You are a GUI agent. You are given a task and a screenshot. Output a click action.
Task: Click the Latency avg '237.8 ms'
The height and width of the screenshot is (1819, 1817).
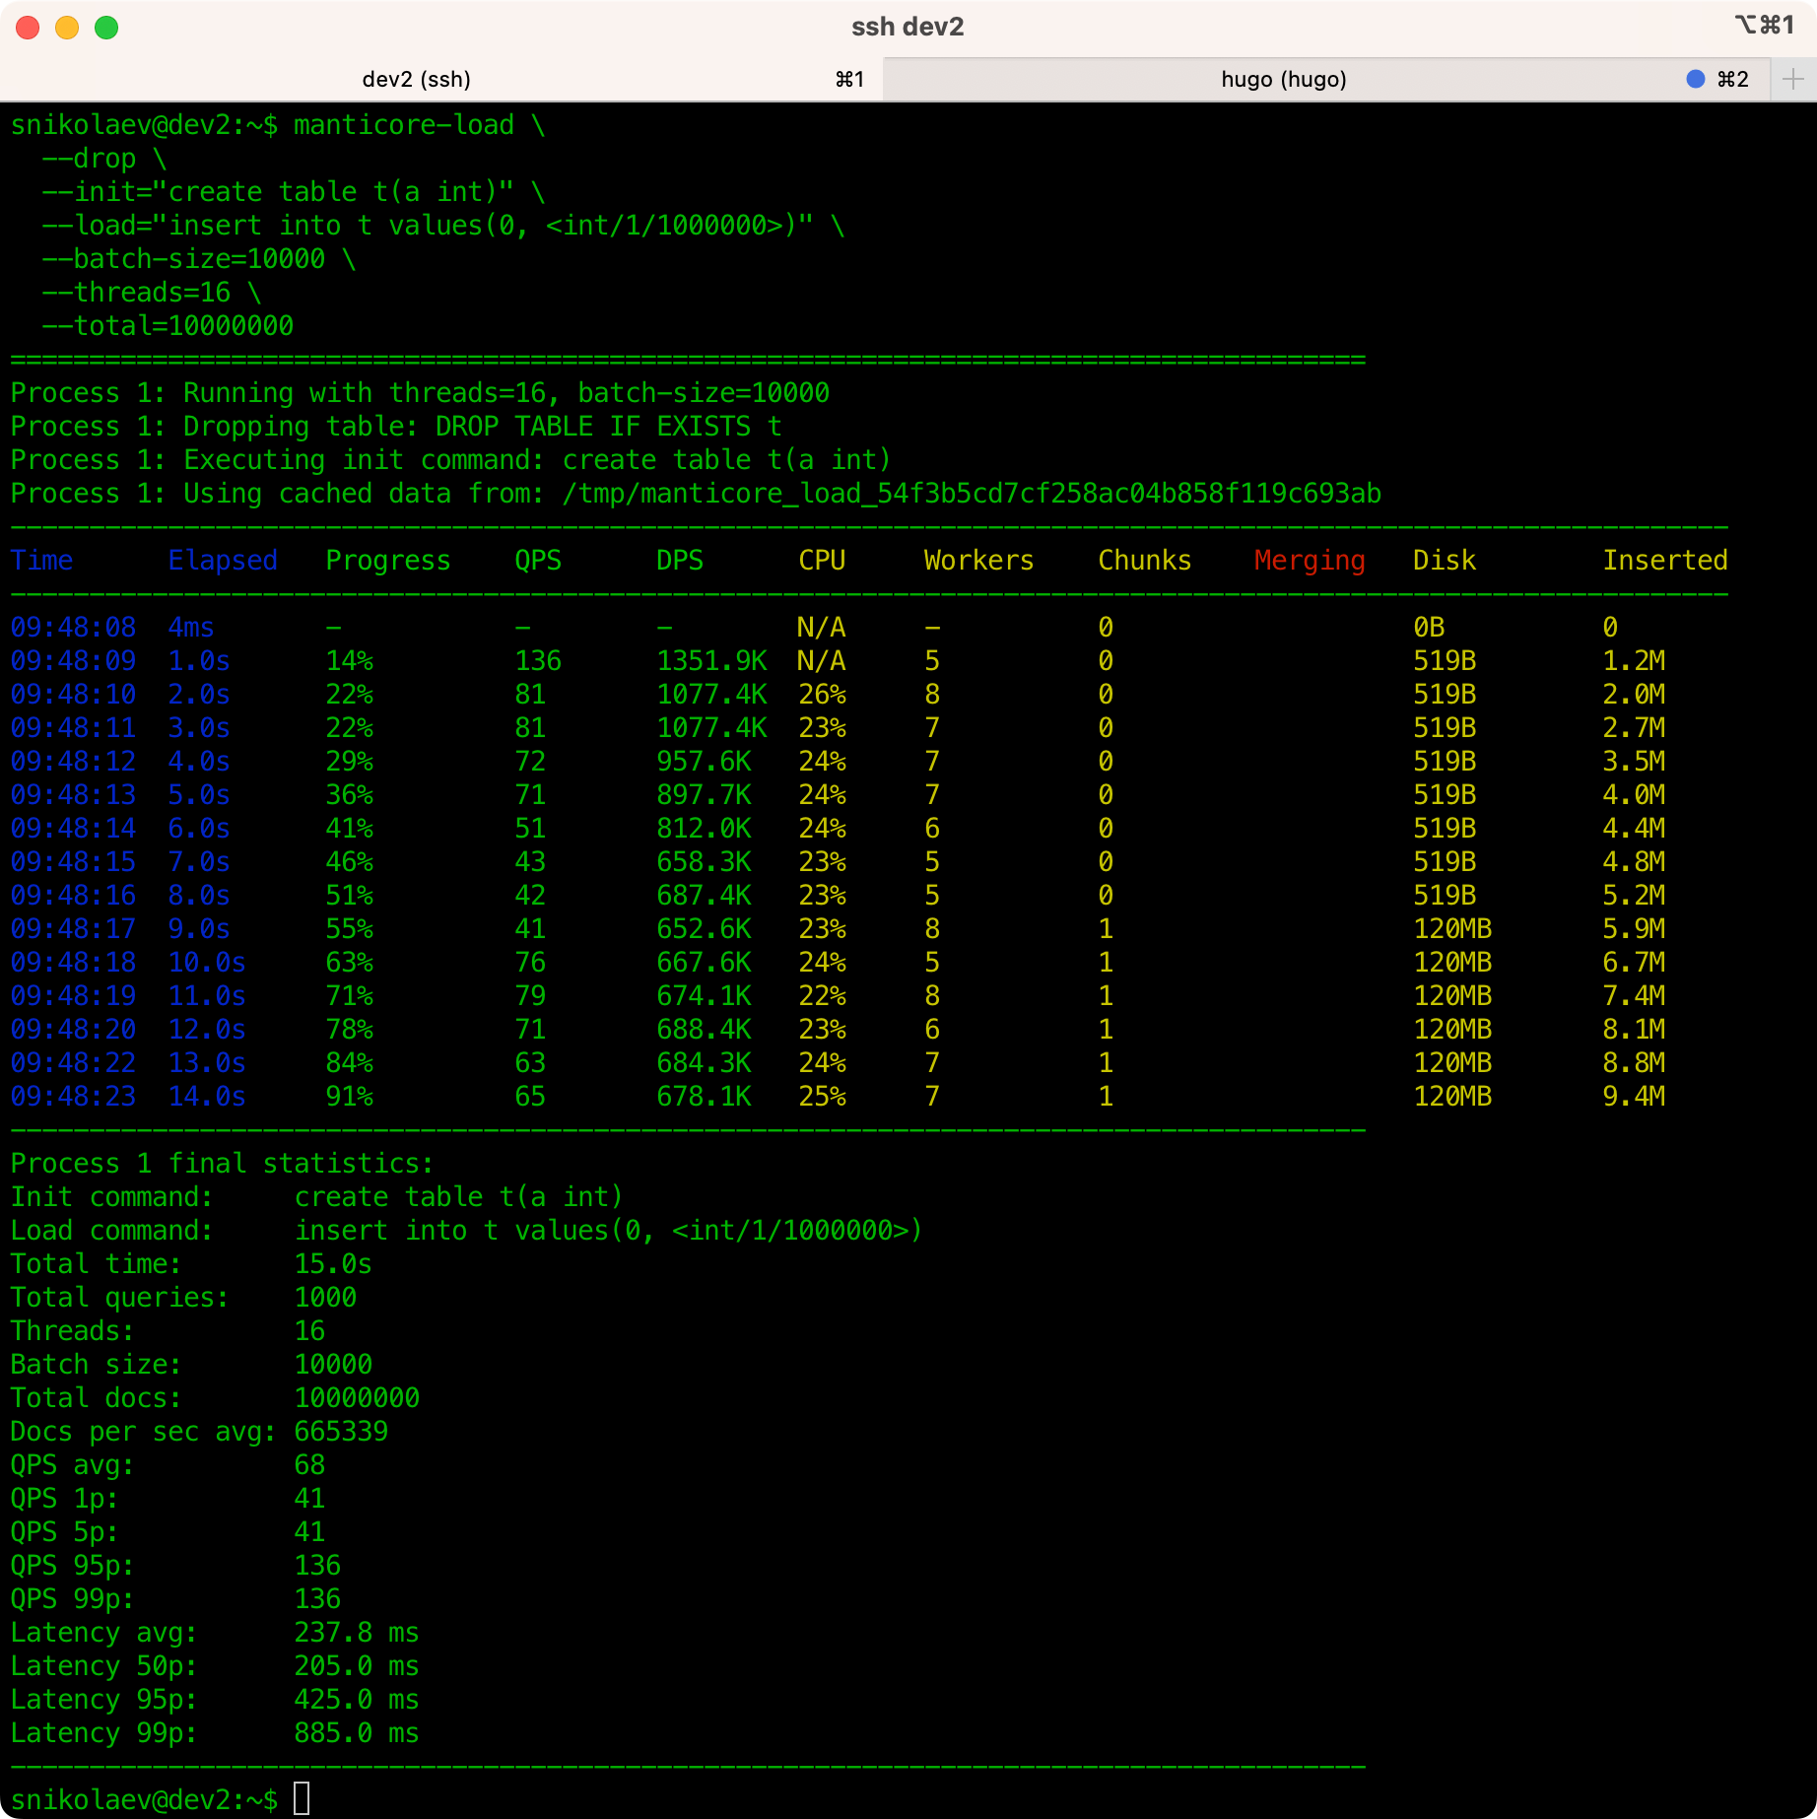coord(357,1633)
